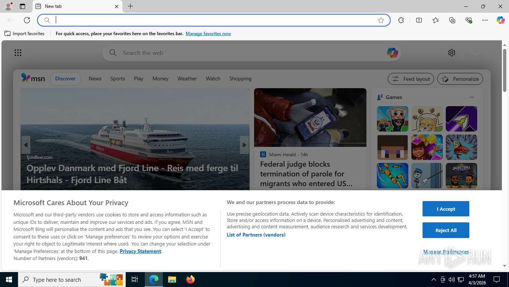The image size is (509, 287).
Task: Open Browser essentials heart icon
Action: 469,20
